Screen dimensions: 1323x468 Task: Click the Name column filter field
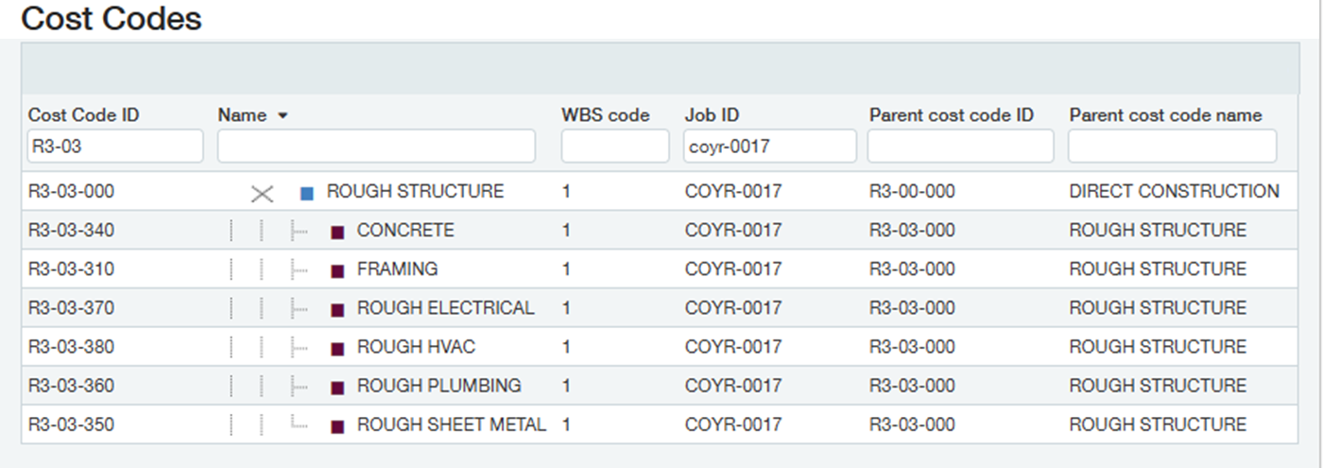(376, 147)
